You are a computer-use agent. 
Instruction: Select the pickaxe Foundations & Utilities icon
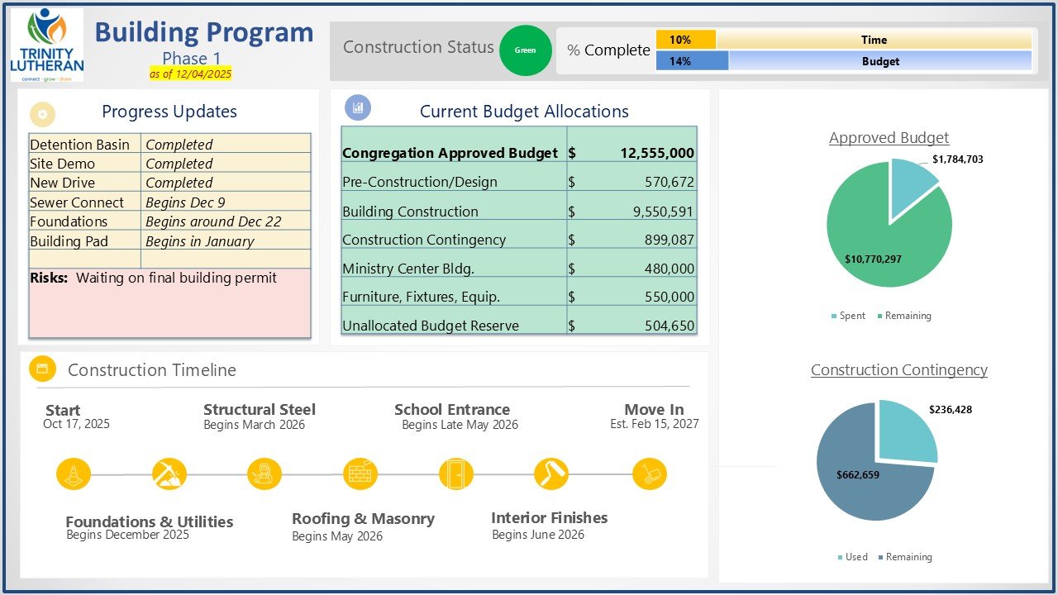pyautogui.click(x=169, y=474)
